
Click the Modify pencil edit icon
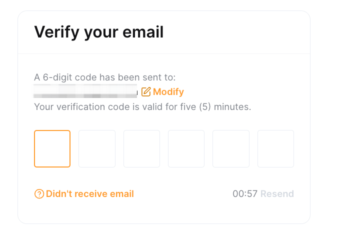point(146,91)
